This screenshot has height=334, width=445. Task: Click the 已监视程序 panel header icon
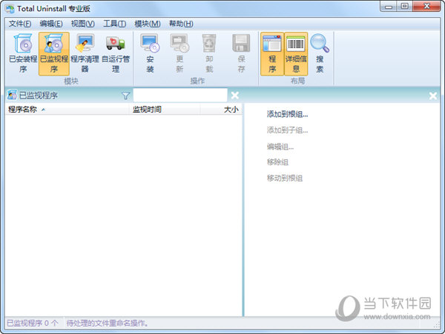click(12, 95)
